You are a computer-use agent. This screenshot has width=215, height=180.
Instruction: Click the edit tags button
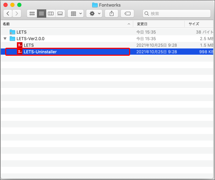click(127, 13)
